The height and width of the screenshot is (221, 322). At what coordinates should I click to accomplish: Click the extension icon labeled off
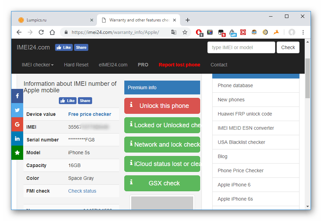[233, 33]
